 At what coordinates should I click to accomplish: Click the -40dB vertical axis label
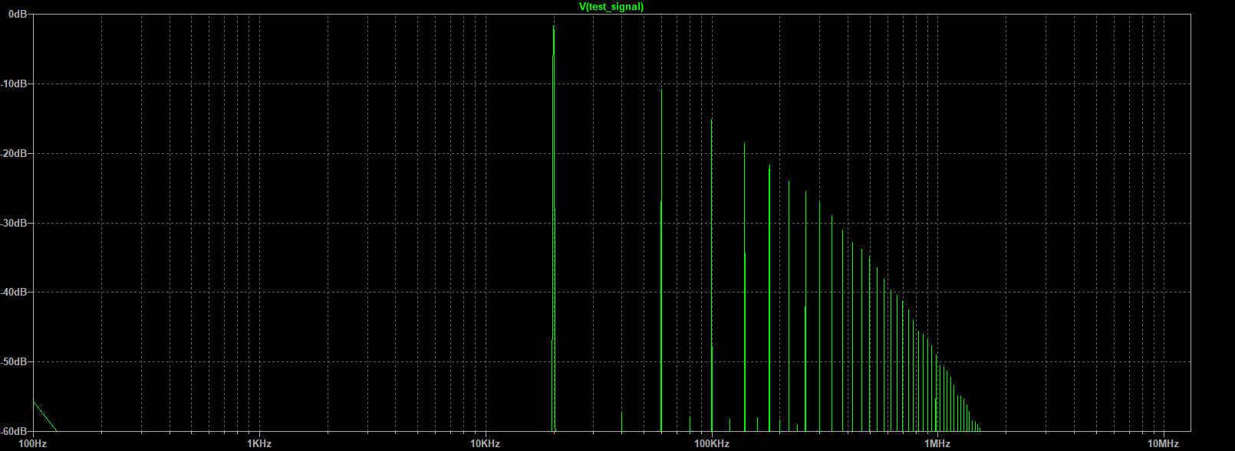(15, 292)
